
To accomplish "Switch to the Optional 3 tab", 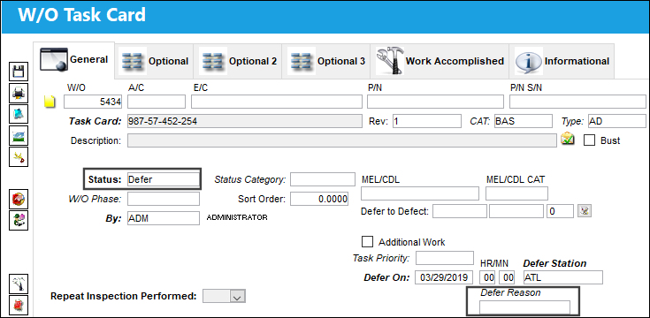I will [x=325, y=61].
